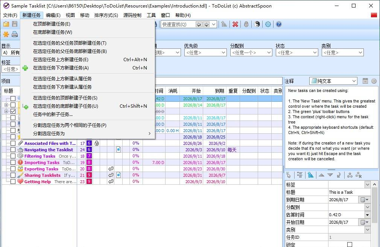This screenshot has width=380, height=247.
Task: Open help via blue question mark icon
Action: [x=279, y=24]
